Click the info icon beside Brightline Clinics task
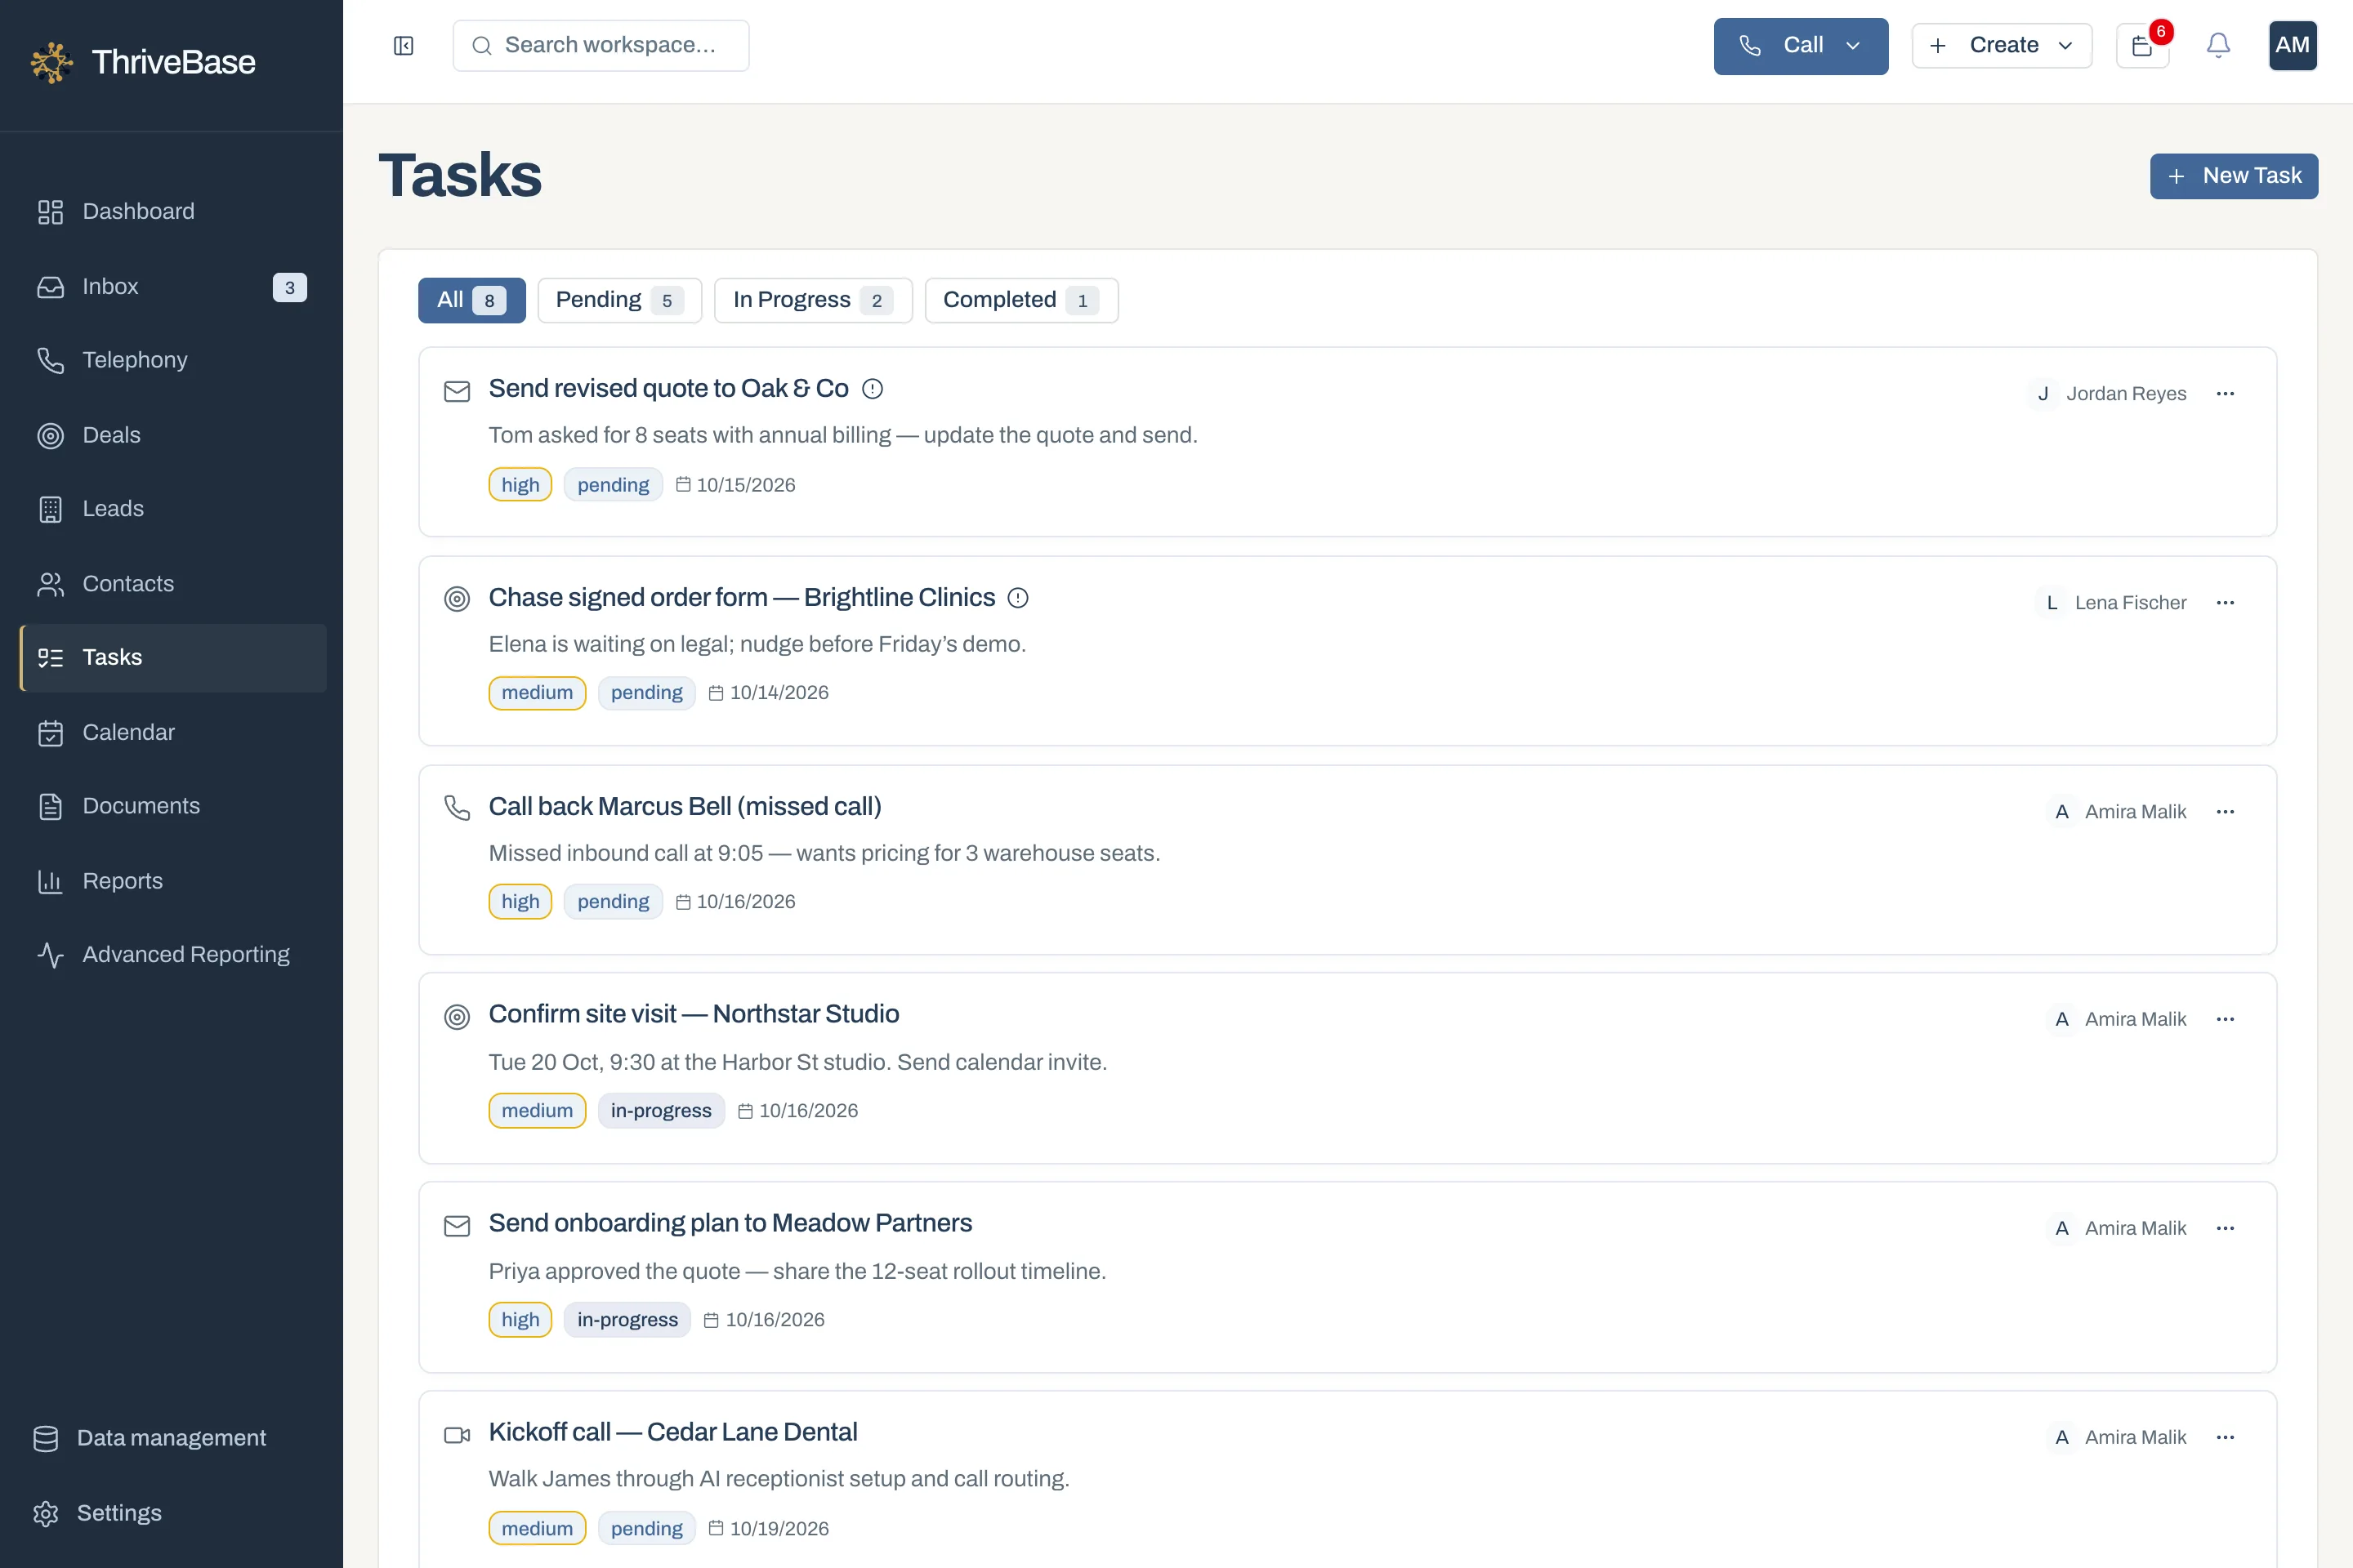Image resolution: width=2353 pixels, height=1568 pixels. coord(1017,598)
